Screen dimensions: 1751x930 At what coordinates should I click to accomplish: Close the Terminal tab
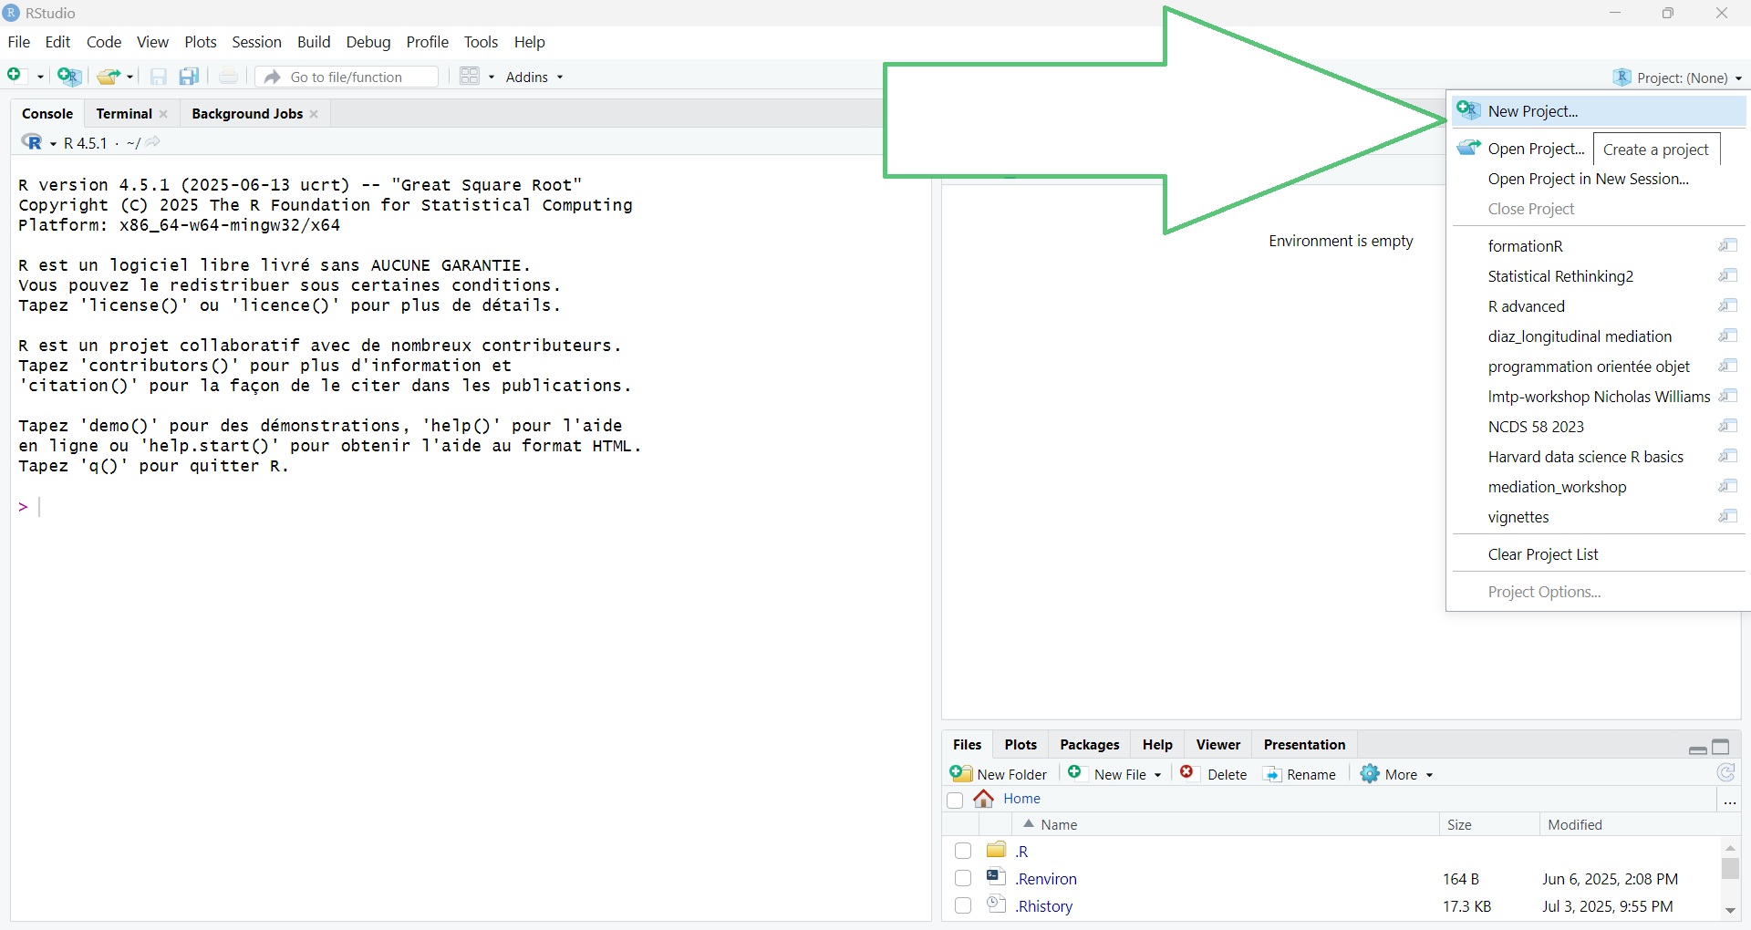click(163, 114)
